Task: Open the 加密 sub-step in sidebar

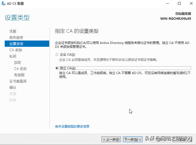Action: click(17, 62)
